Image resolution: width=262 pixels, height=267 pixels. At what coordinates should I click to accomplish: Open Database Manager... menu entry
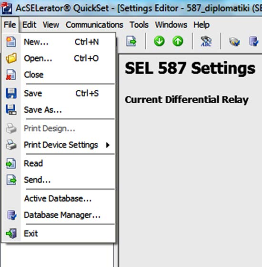tap(59, 215)
